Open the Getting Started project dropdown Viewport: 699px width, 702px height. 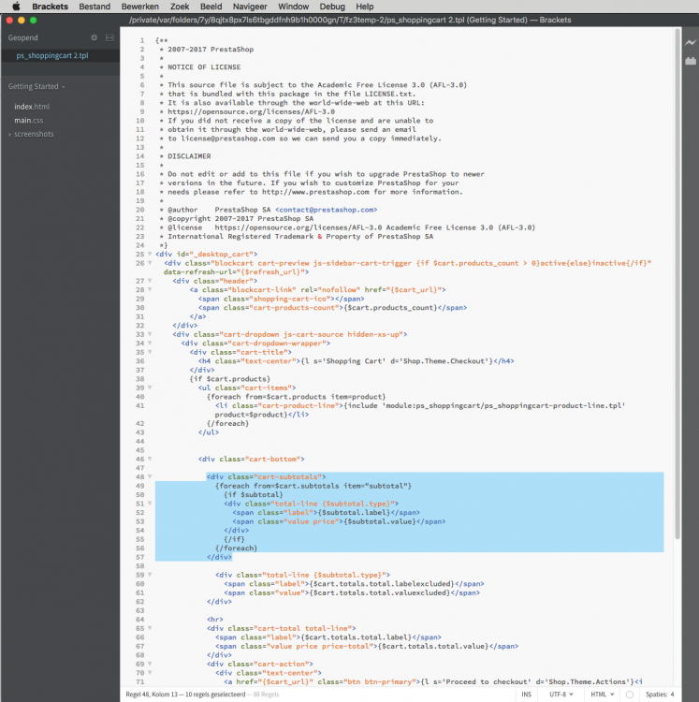coord(36,86)
